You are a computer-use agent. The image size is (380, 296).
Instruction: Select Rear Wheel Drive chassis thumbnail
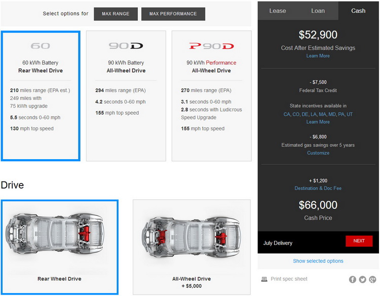pyautogui.click(x=59, y=247)
